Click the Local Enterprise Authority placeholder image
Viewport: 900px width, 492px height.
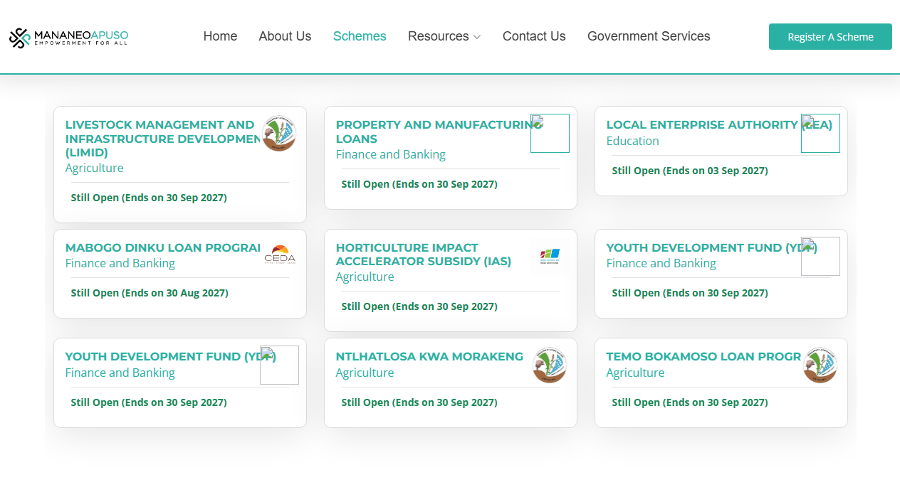point(820,133)
